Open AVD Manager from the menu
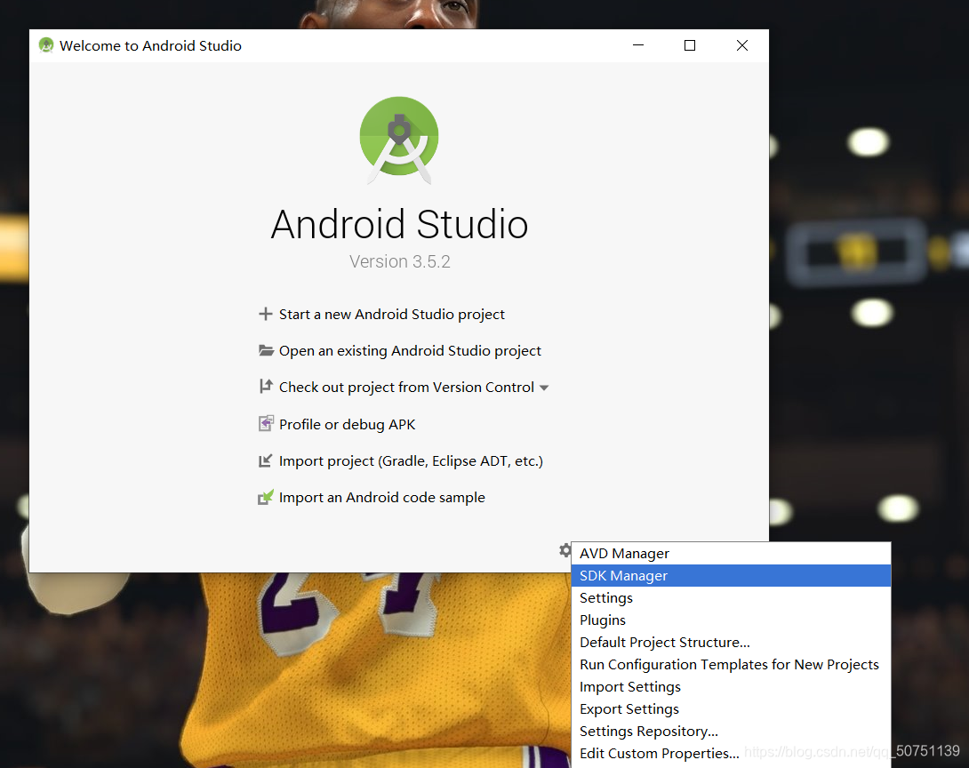 click(731, 554)
